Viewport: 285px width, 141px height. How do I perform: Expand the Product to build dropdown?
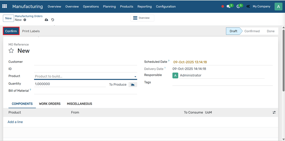pyautogui.click(x=135, y=76)
